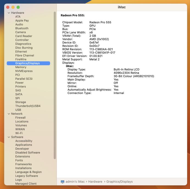Click the green zoom window button
The width and height of the screenshot is (190, 189).
(x=18, y=7)
